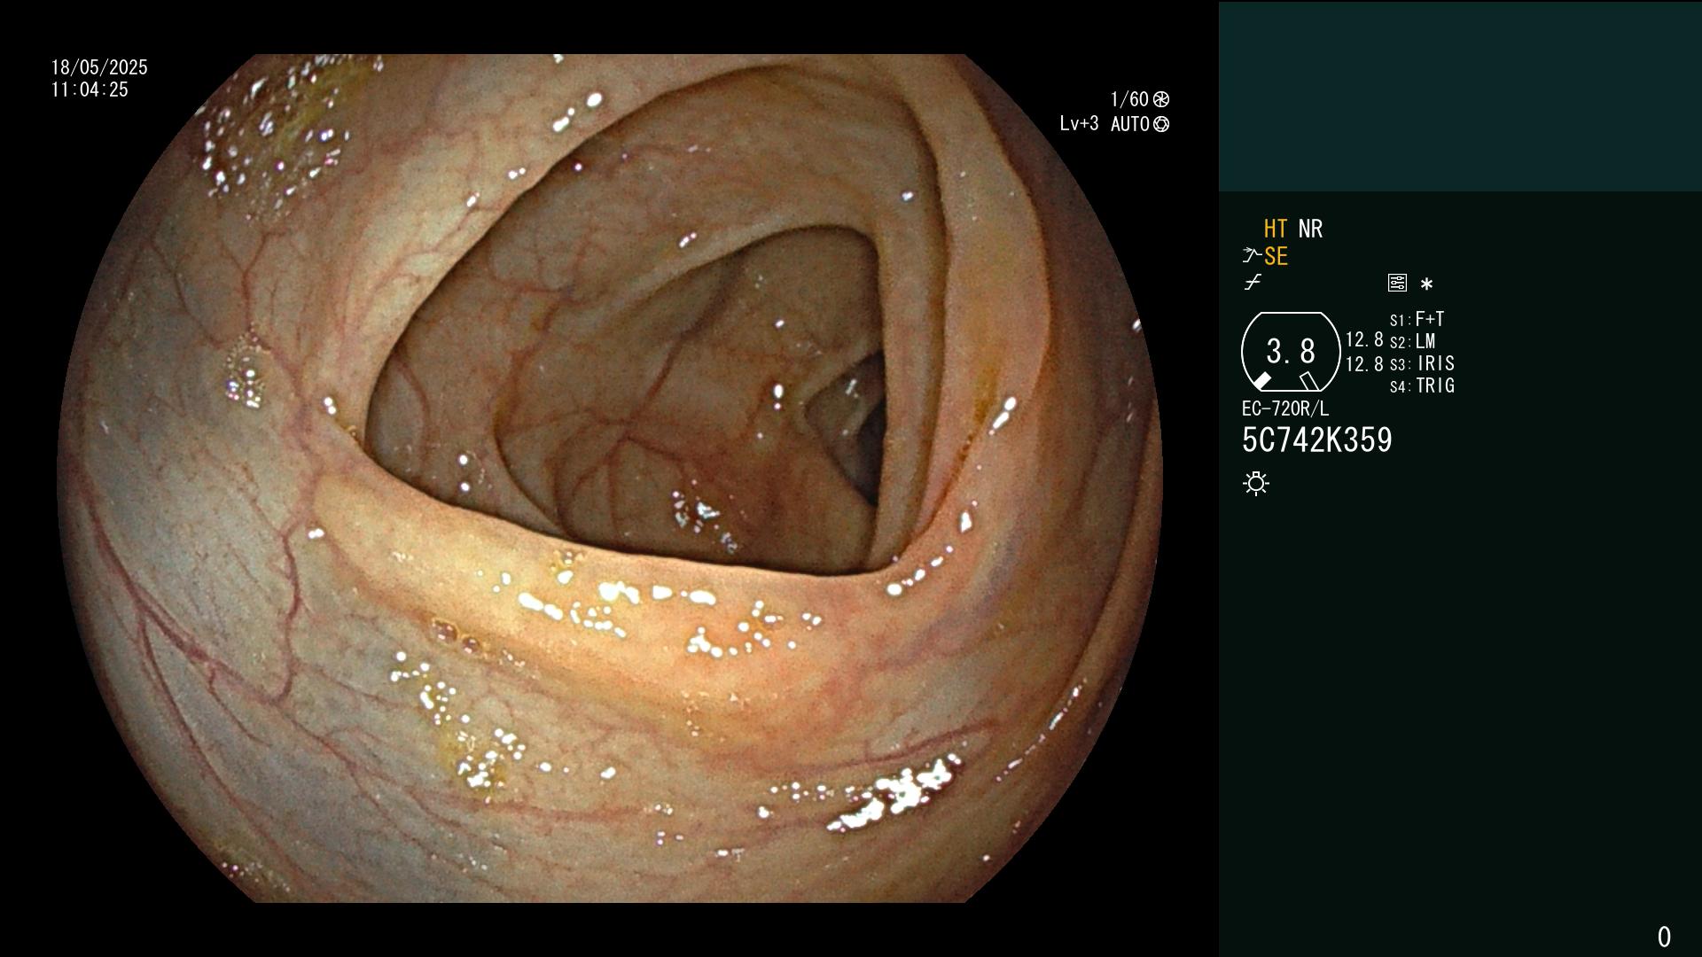Viewport: 1702px width, 957px height.
Task: Click the light source lamp icon
Action: [x=1256, y=484]
